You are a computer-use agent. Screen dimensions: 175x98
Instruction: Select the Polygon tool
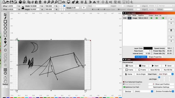pyautogui.click(x=5, y=28)
